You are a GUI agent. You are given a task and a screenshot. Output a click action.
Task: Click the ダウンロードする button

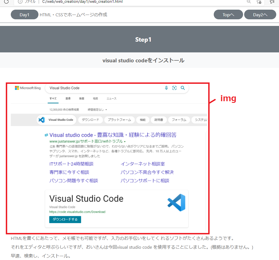coord(65,219)
